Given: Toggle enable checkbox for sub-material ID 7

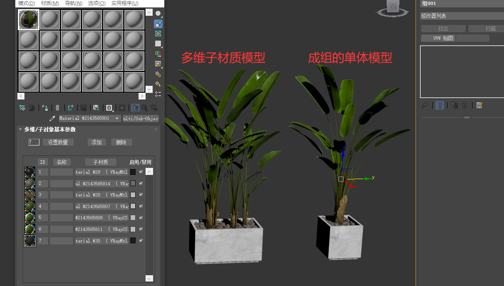Looking at the screenshot, I should point(141,240).
